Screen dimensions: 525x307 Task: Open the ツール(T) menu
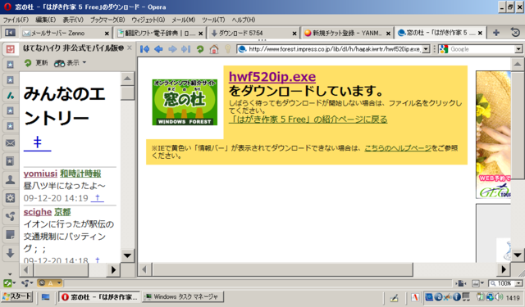click(x=213, y=20)
